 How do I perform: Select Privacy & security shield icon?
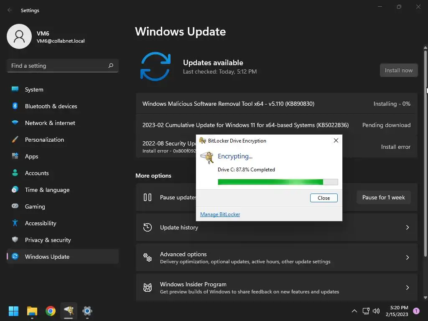15,239
